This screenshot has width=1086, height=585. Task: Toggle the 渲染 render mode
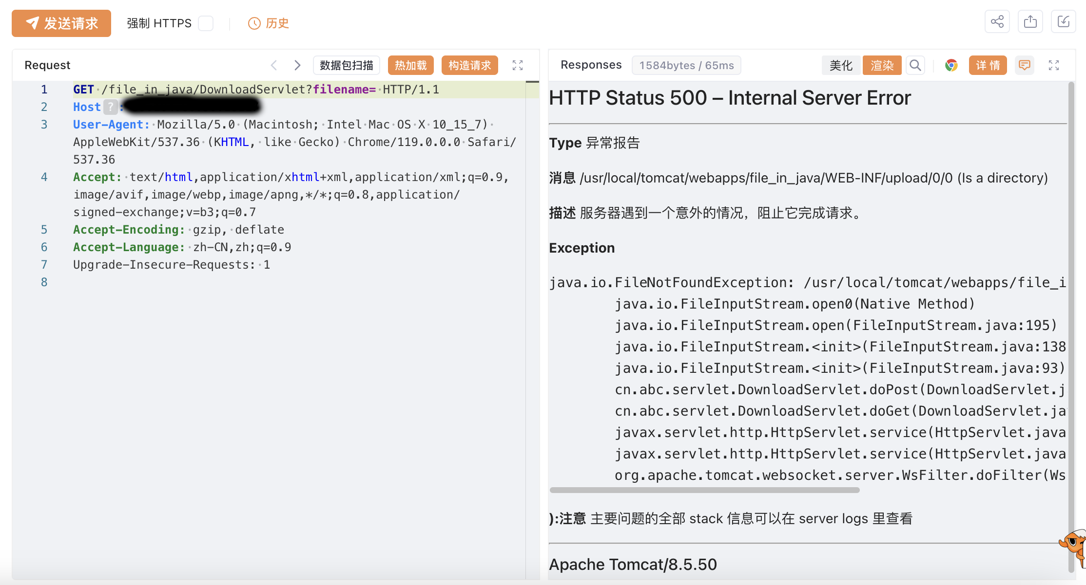click(x=882, y=65)
